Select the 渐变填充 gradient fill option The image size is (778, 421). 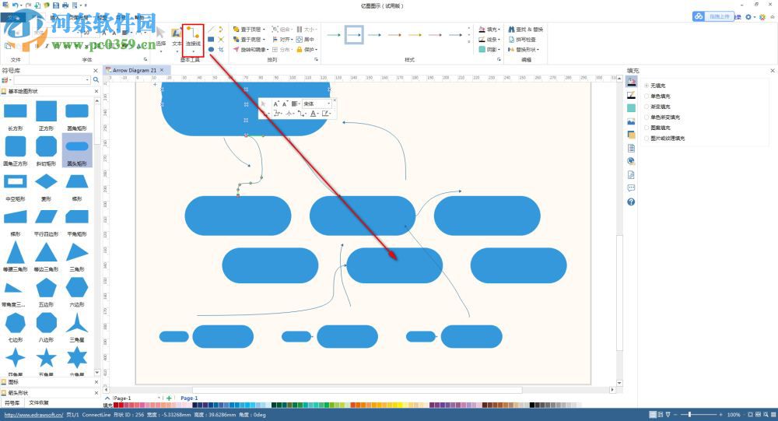[x=657, y=107]
